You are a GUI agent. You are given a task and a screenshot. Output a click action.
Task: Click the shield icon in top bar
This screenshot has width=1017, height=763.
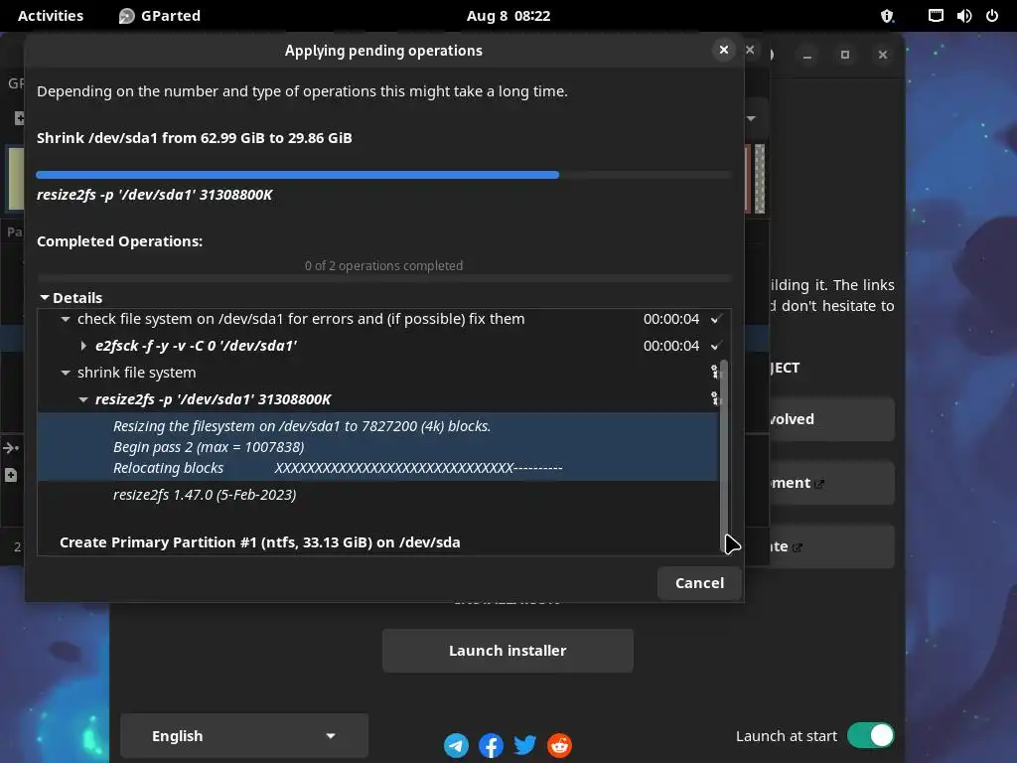click(887, 16)
